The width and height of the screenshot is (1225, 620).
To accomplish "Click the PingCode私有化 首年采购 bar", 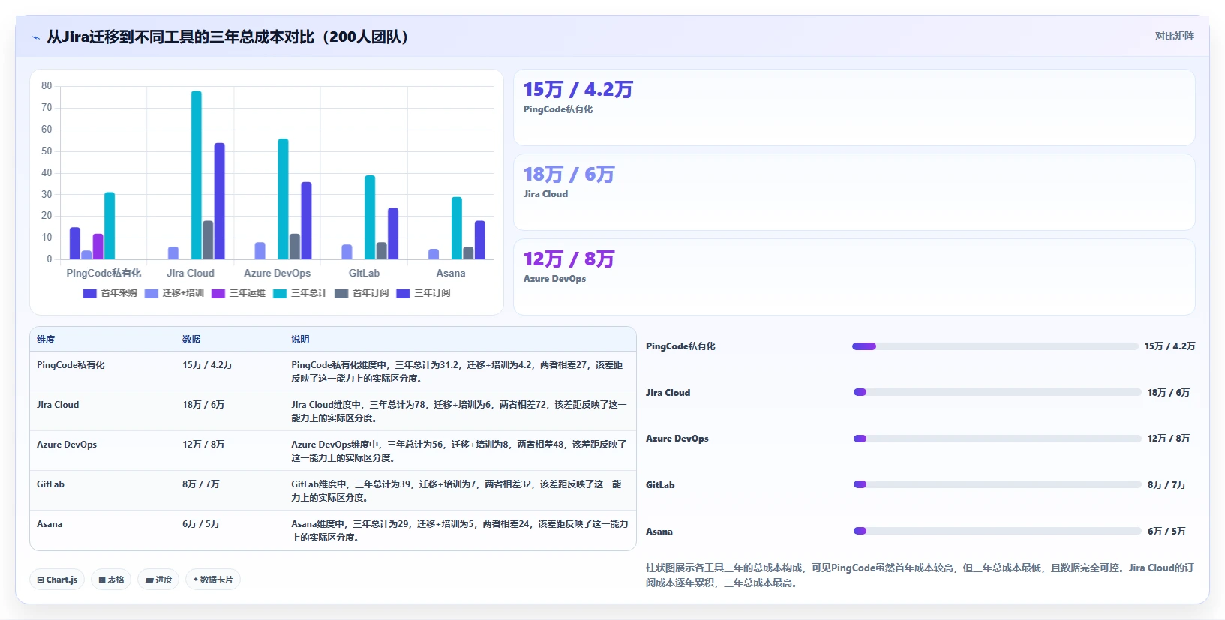I will tap(75, 244).
